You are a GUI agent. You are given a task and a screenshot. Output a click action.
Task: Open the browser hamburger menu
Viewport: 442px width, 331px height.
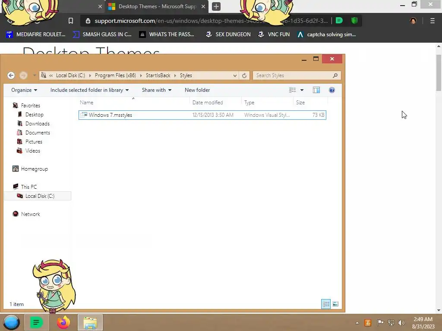433,21
